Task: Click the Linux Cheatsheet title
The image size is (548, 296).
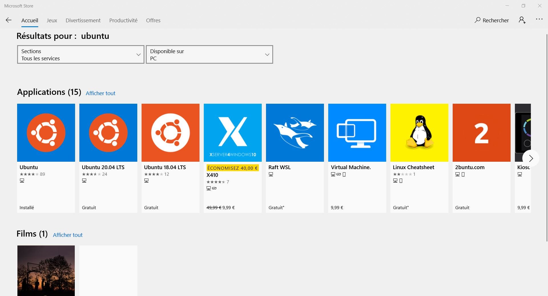Action: pyautogui.click(x=414, y=167)
